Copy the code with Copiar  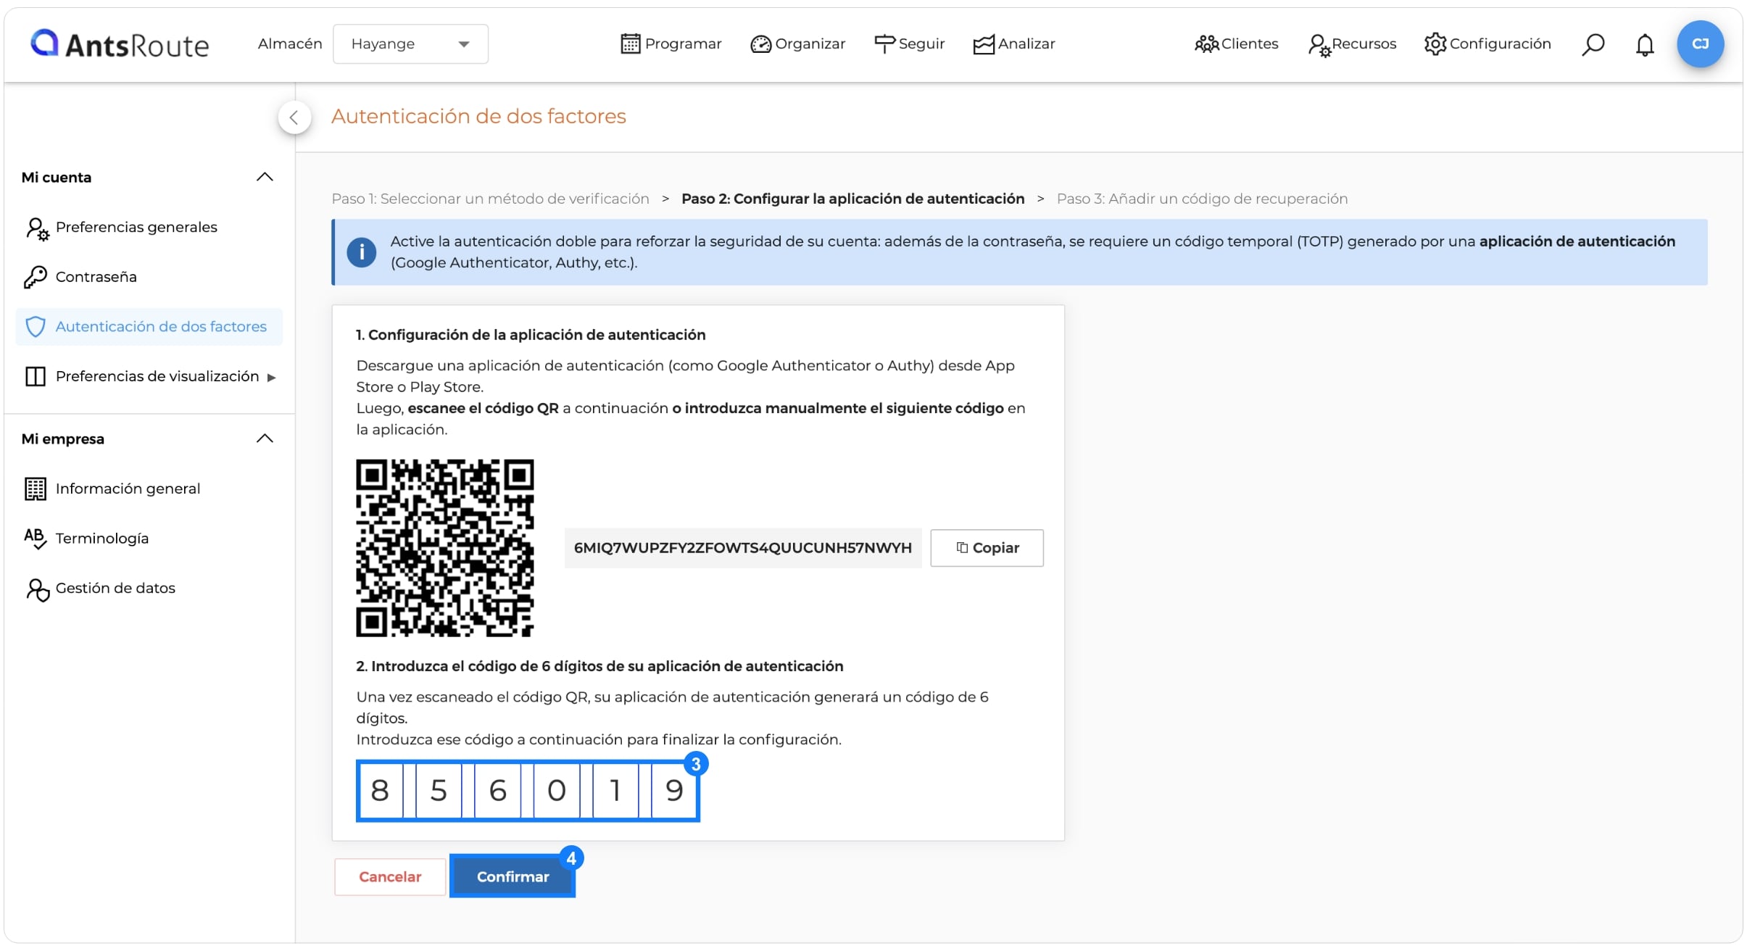[x=987, y=548]
